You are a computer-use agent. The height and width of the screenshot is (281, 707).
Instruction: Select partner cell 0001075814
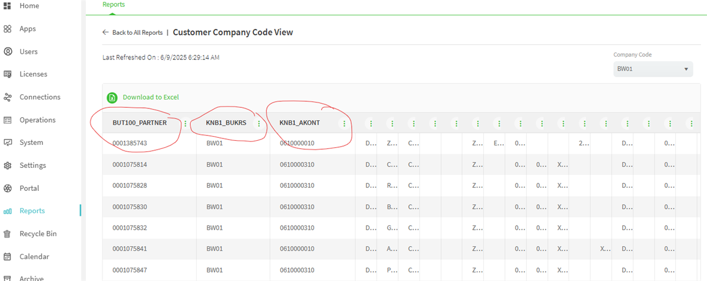[x=130, y=164]
